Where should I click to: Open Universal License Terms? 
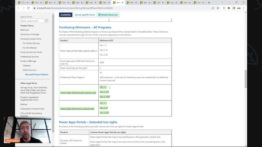pyautogui.click(x=31, y=39)
